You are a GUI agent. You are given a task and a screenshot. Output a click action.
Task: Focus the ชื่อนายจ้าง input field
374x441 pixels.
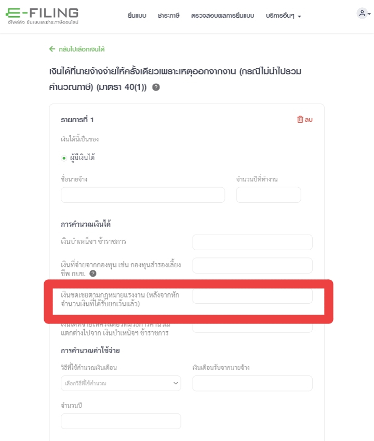[143, 194]
